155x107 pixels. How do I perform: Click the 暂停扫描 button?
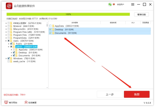coord(142,15)
